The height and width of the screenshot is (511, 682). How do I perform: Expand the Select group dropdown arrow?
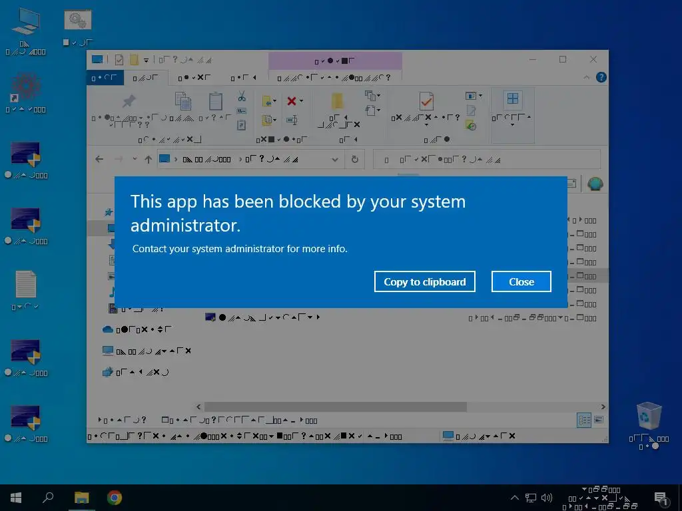[512, 125]
